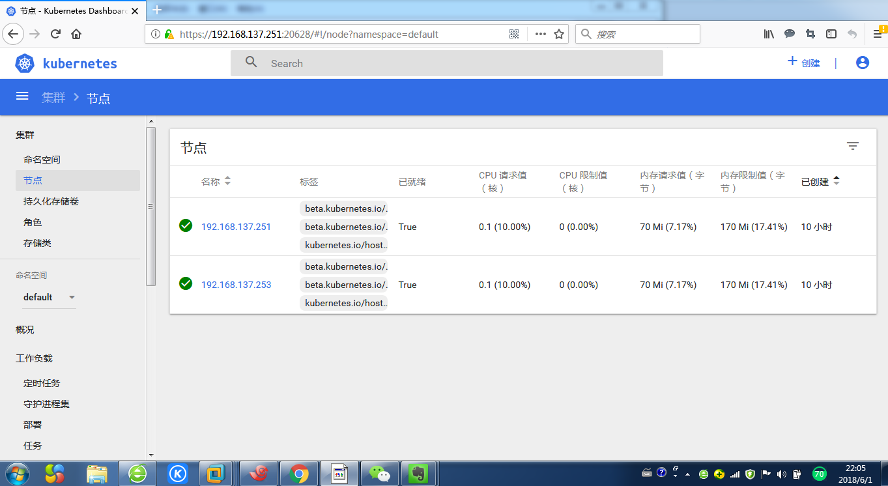This screenshot has width=888, height=486.
Task: Open Evernote from the taskbar
Action: [418, 474]
